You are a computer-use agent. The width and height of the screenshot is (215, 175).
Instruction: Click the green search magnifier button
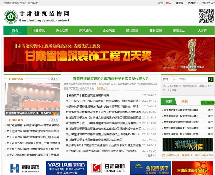coord(211,79)
